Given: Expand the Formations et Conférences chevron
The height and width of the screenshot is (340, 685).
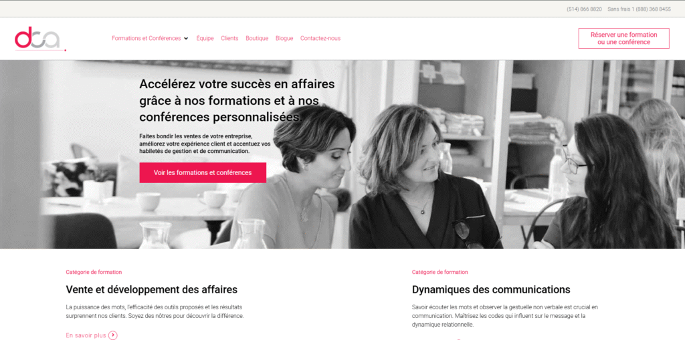Looking at the screenshot, I should click(186, 38).
